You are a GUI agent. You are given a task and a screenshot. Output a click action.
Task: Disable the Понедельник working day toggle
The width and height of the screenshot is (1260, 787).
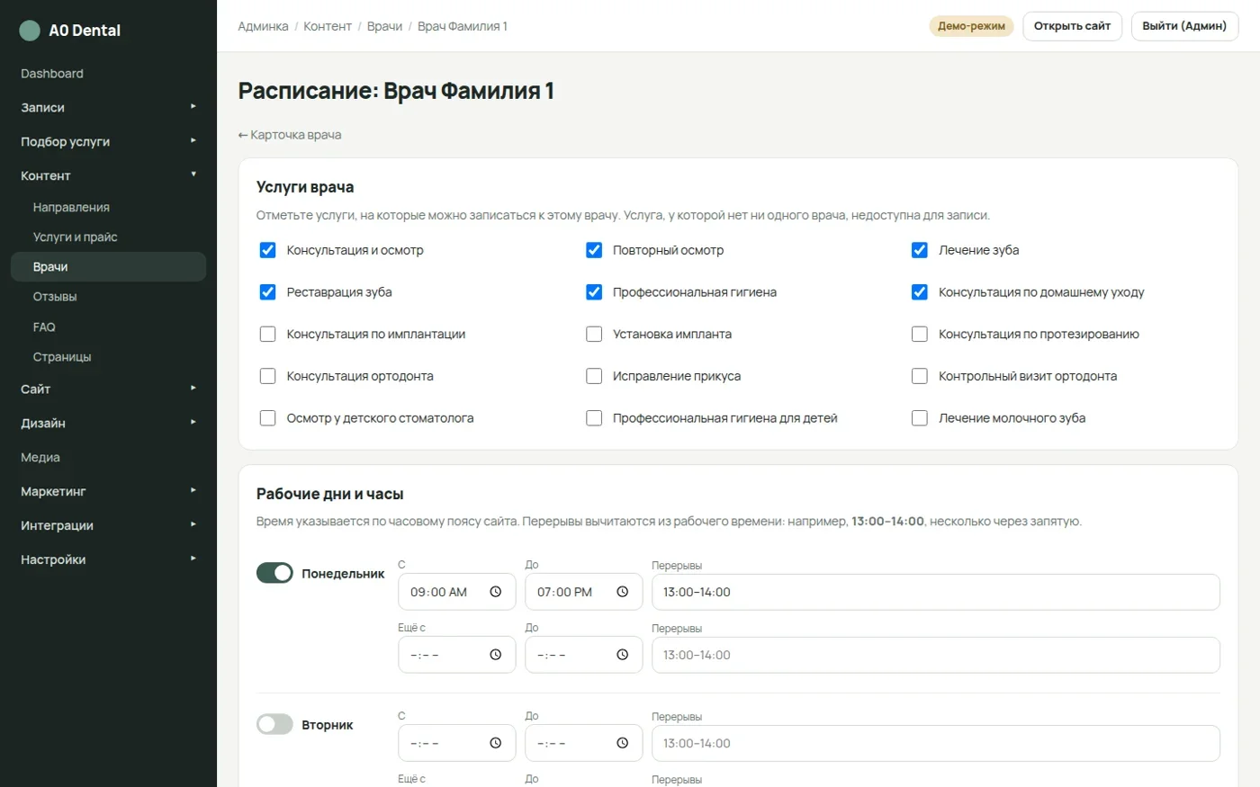pos(274,573)
